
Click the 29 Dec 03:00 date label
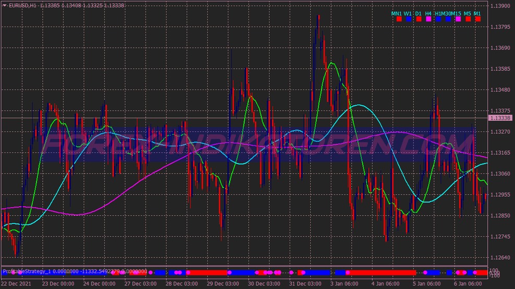click(223, 283)
